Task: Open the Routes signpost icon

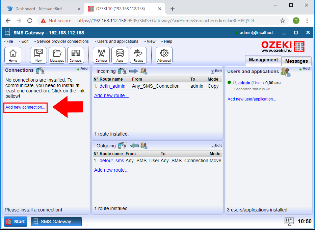Action: (138, 55)
